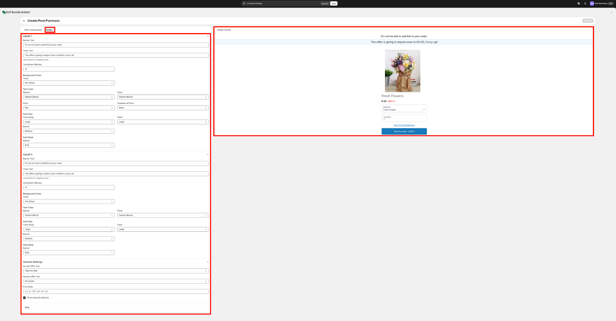Select the Design tab
The height and width of the screenshot is (321, 616).
(49, 30)
